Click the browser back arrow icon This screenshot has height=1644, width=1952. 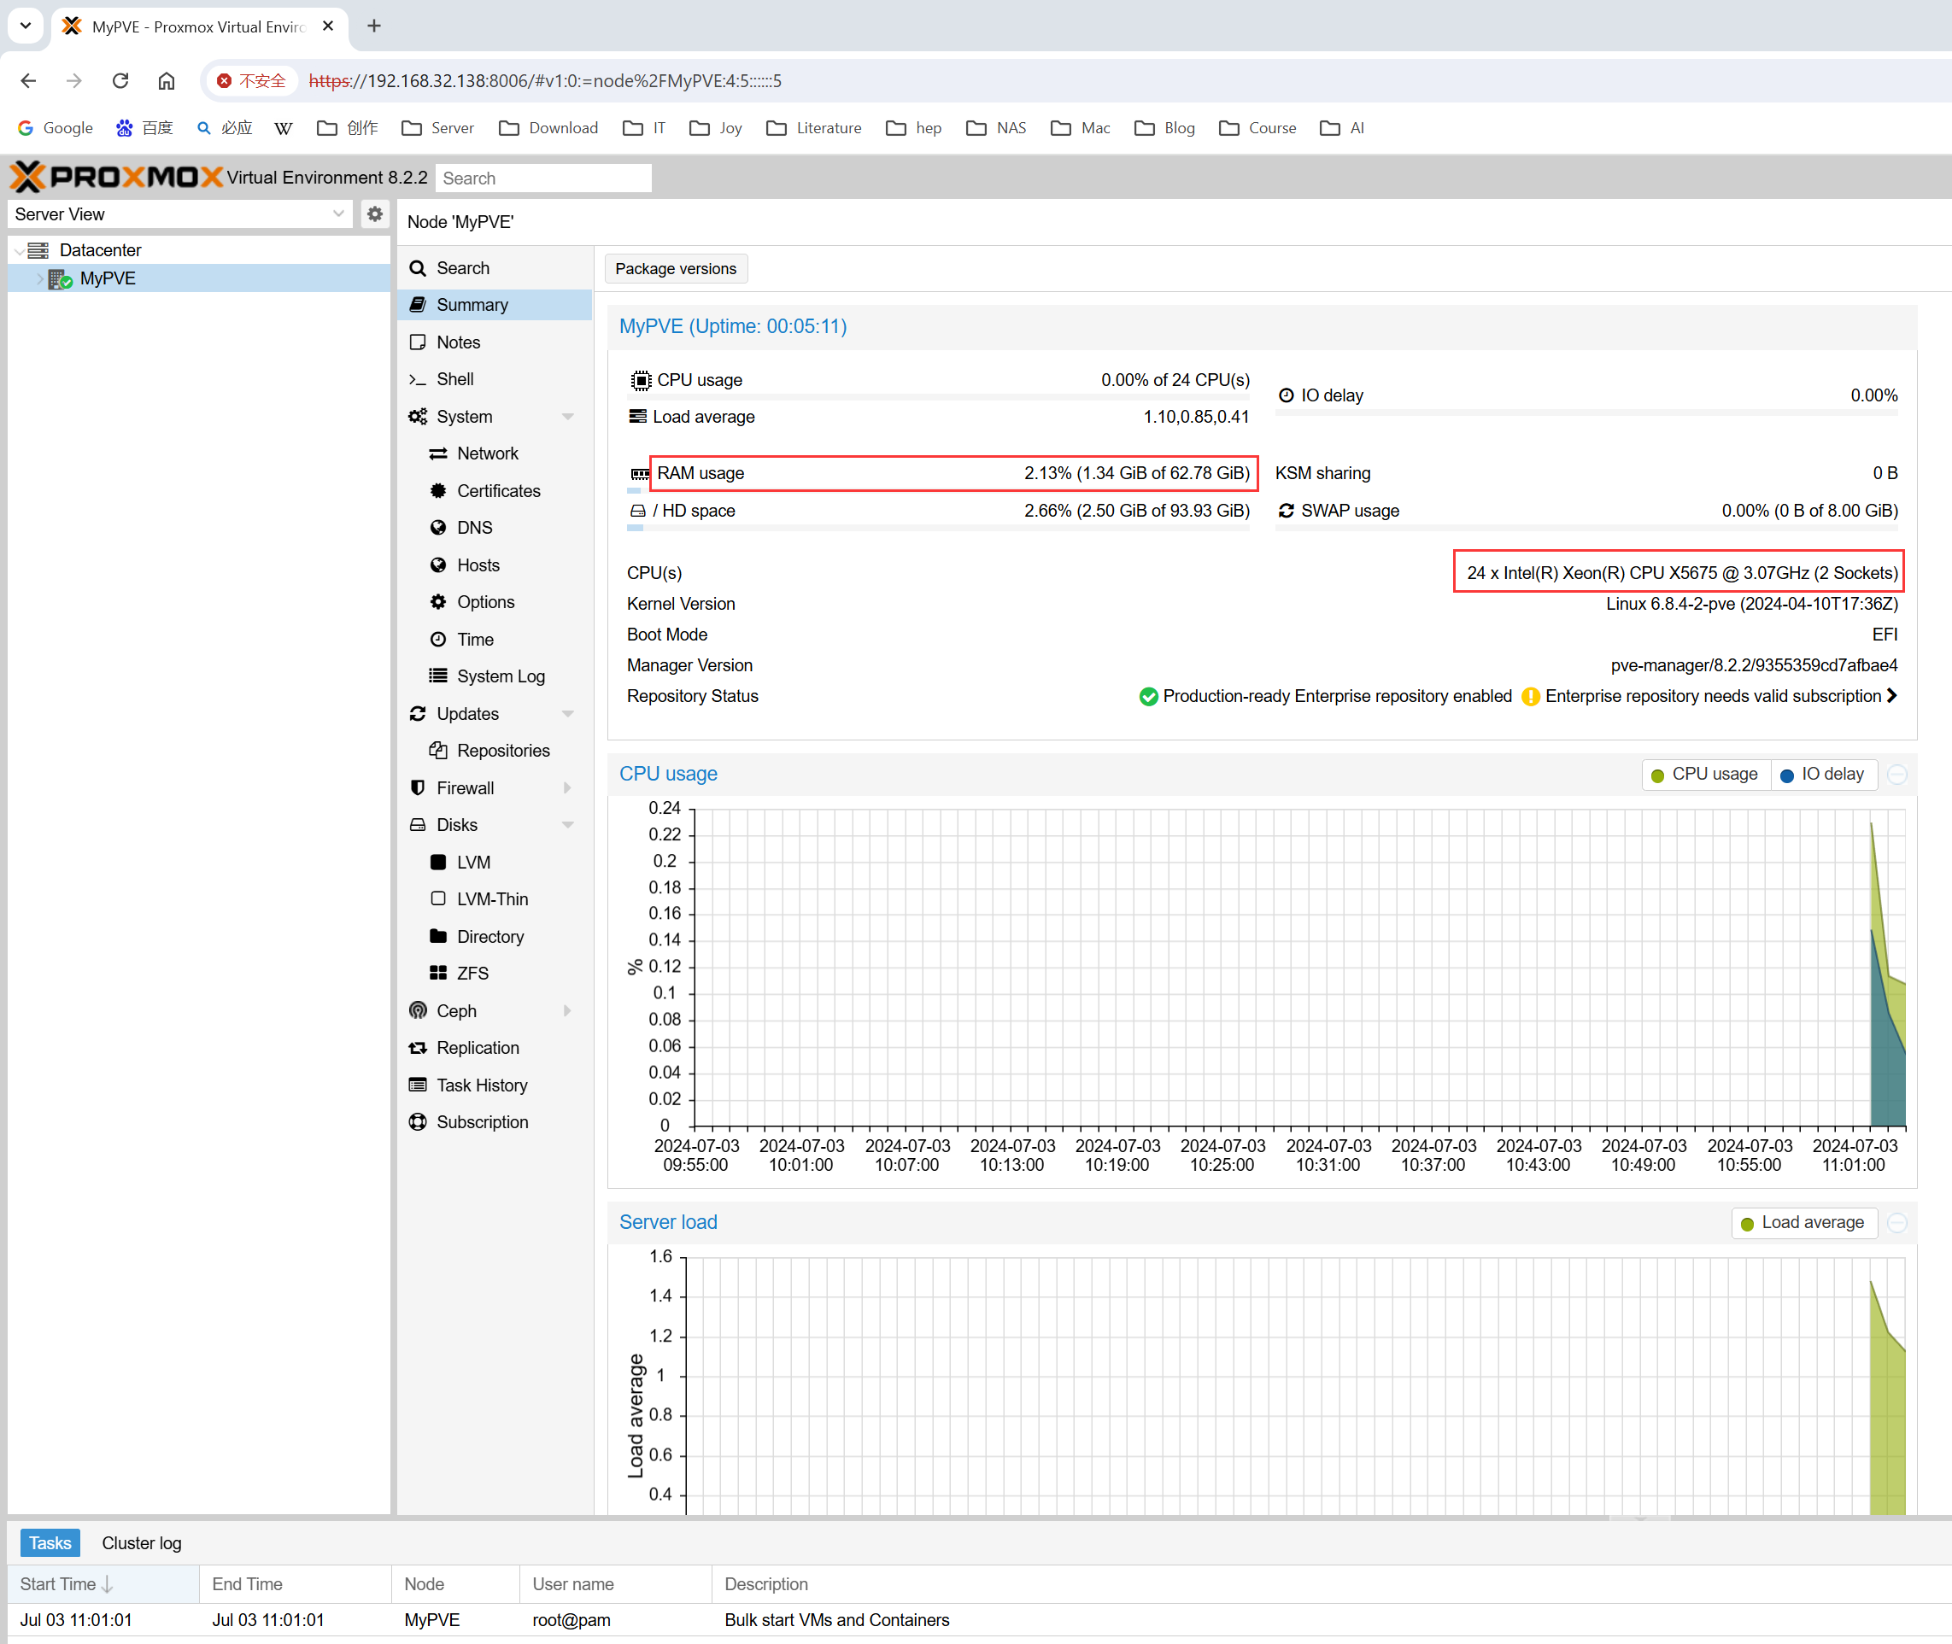[x=28, y=81]
